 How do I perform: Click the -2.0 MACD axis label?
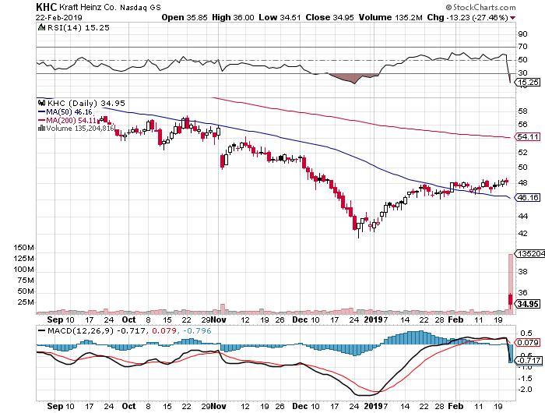[x=525, y=390]
